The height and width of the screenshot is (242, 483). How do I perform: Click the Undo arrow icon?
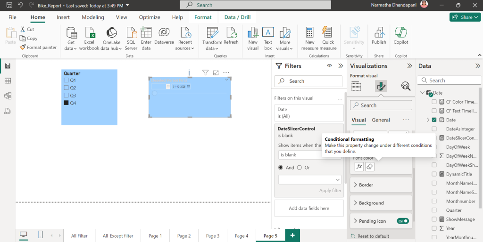[x=20, y=5]
